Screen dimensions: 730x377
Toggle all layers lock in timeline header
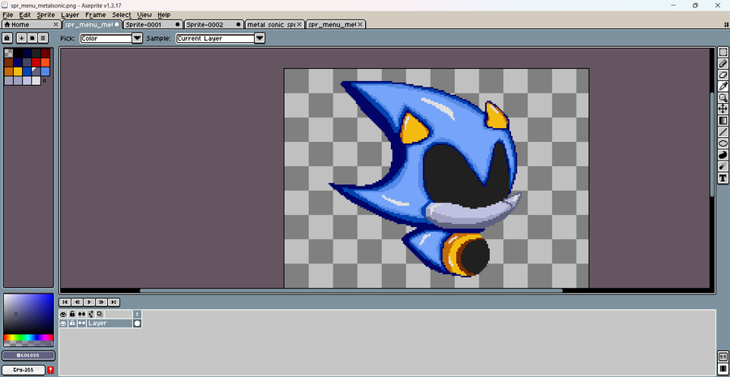[72, 315]
